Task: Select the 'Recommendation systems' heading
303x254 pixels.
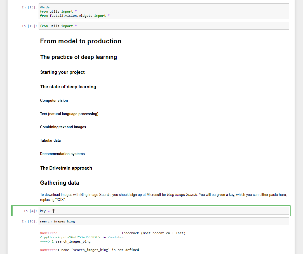Action: pyautogui.click(x=62, y=154)
